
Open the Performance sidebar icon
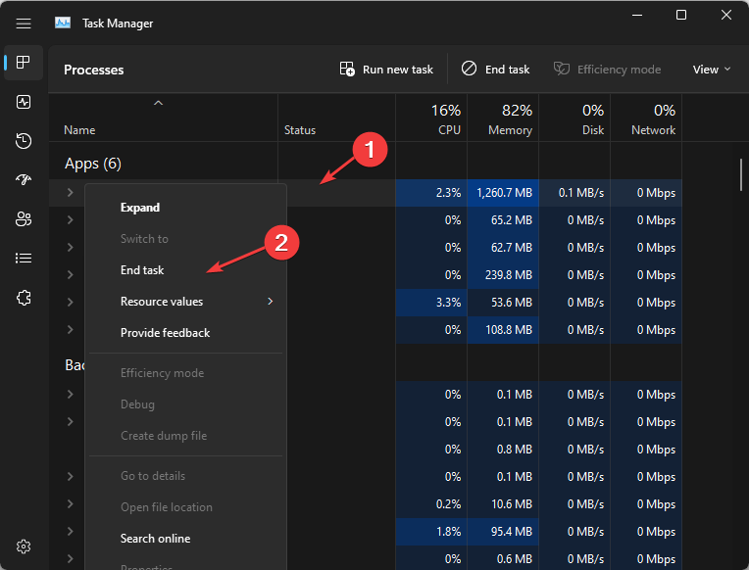[x=24, y=102]
